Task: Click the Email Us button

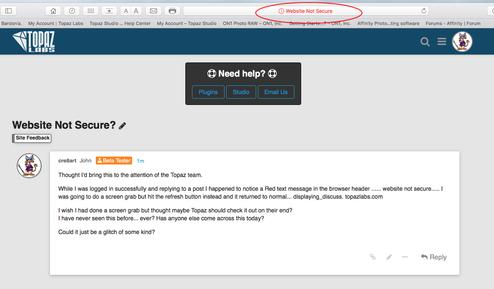Action: 276,92
